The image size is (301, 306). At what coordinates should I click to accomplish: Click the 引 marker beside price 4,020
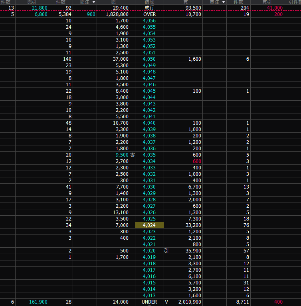tap(166, 251)
